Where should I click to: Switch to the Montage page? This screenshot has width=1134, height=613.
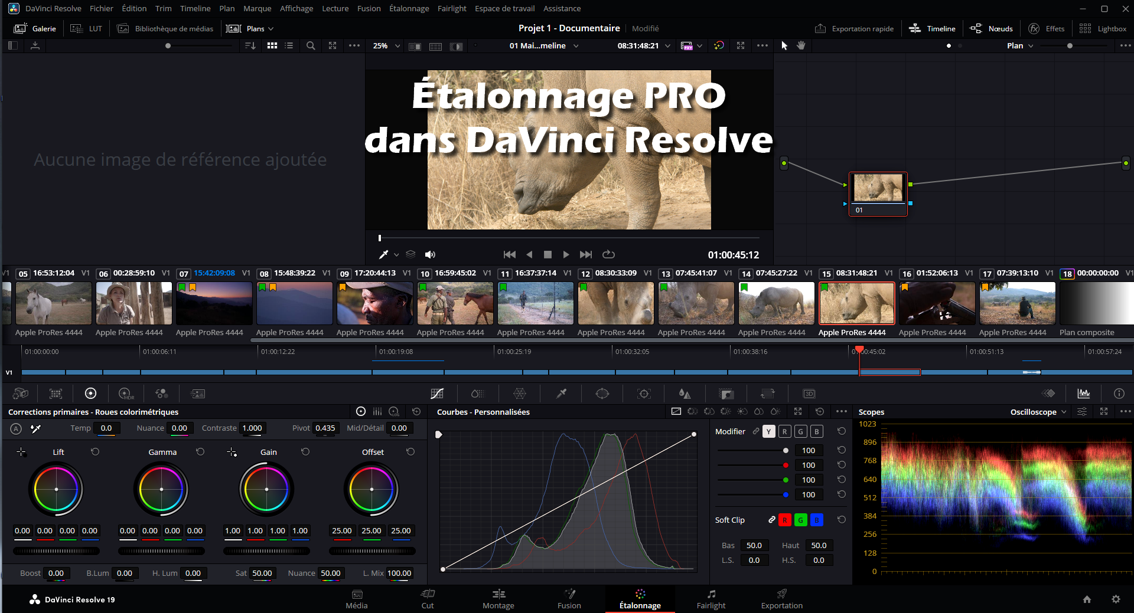[498, 599]
